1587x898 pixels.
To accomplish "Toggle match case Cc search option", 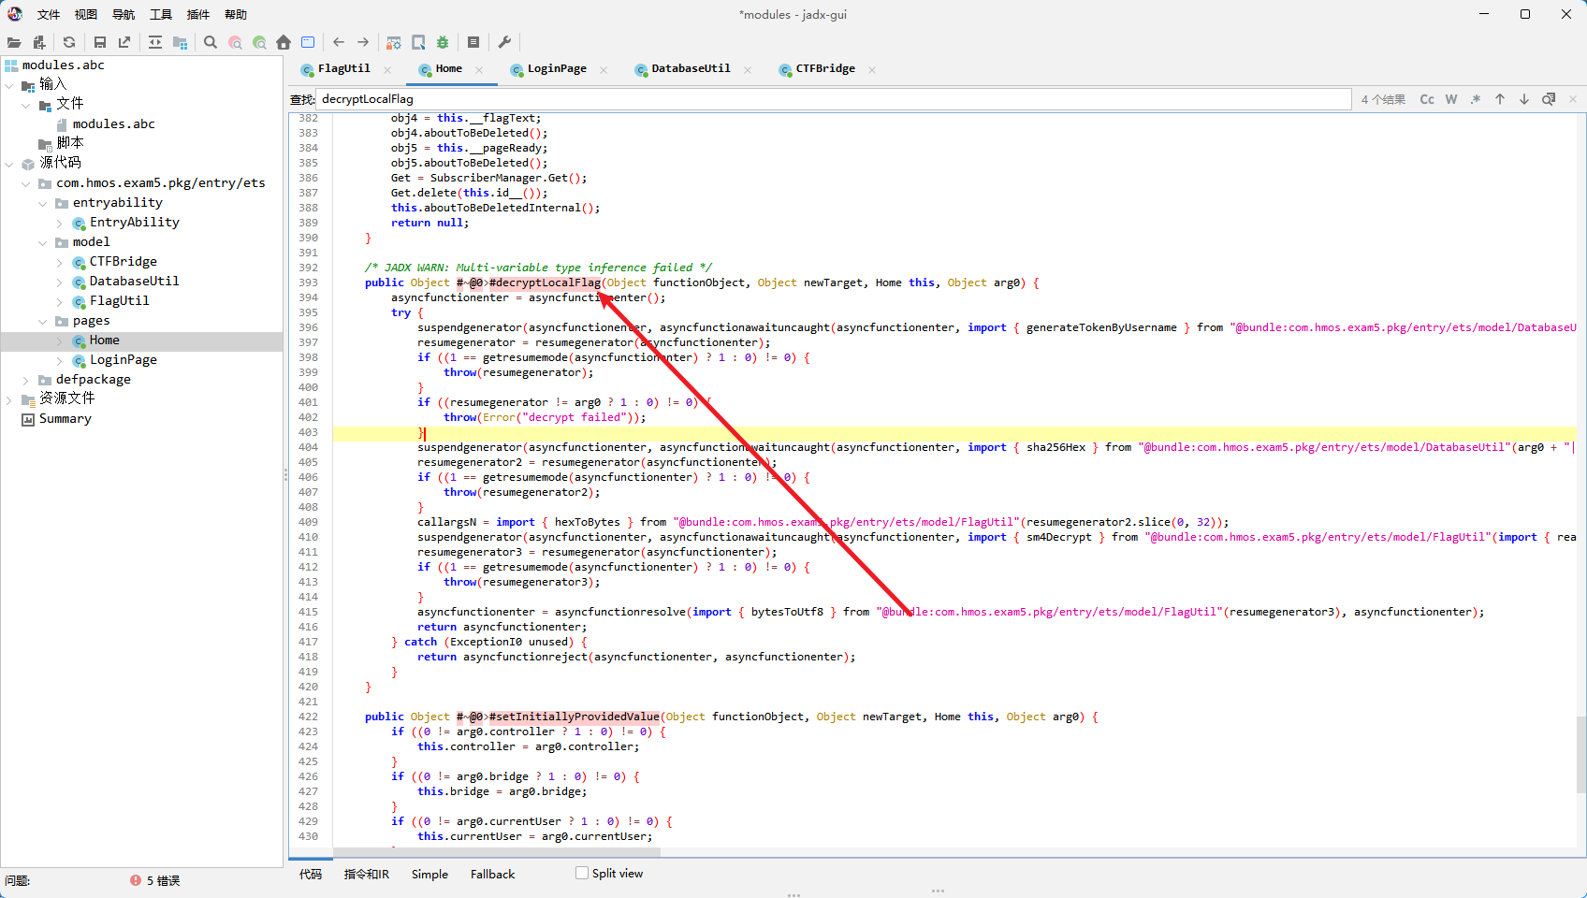I will (1427, 99).
